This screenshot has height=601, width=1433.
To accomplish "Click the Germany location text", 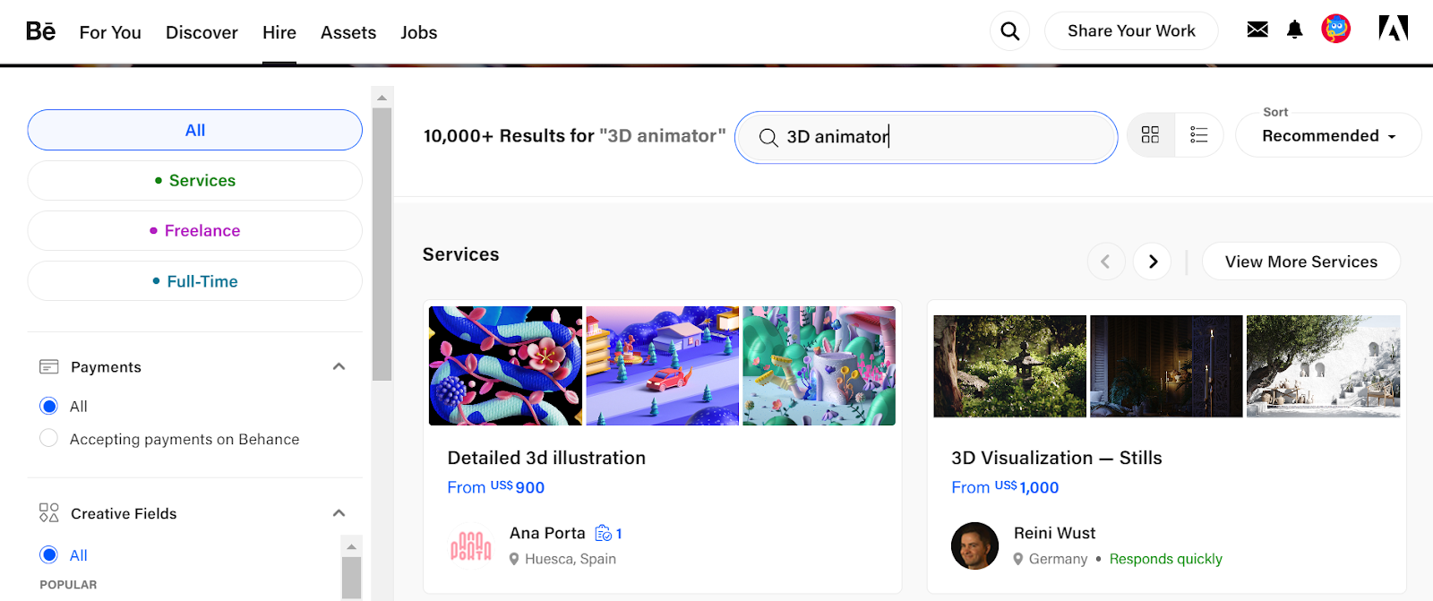I will 1058,559.
